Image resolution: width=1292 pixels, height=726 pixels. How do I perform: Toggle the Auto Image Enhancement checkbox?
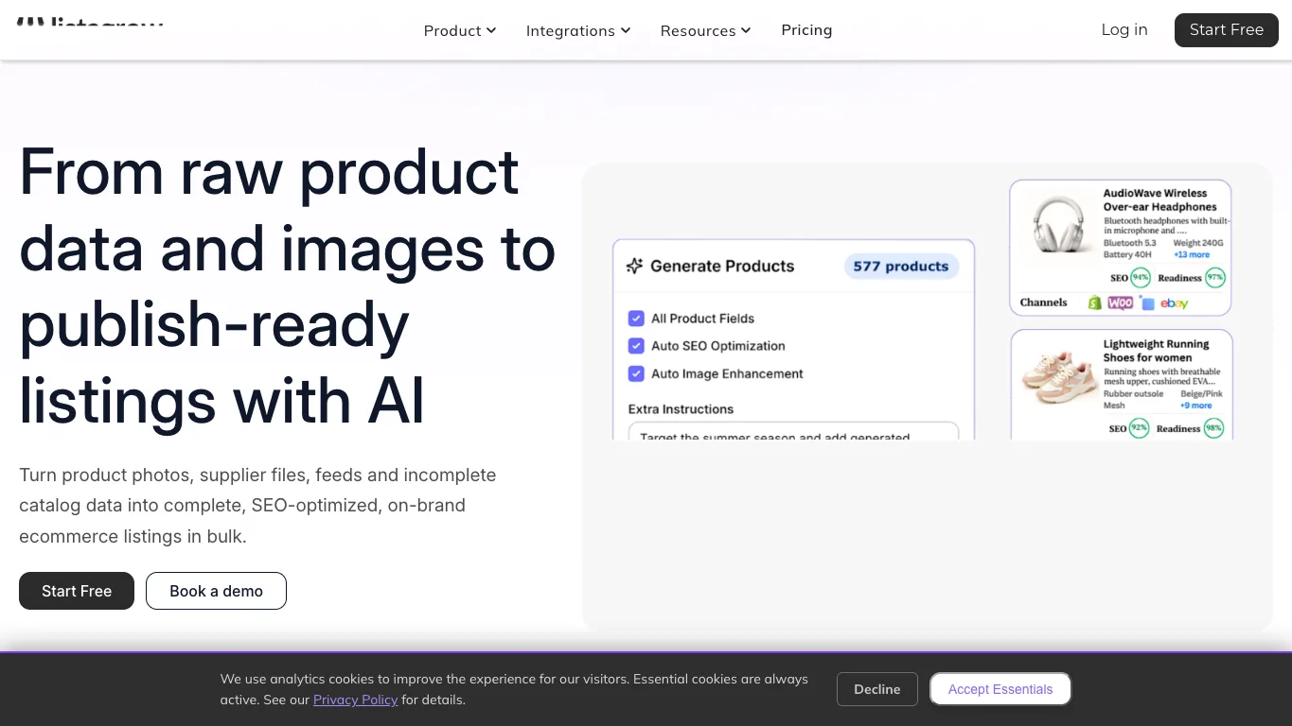click(636, 373)
